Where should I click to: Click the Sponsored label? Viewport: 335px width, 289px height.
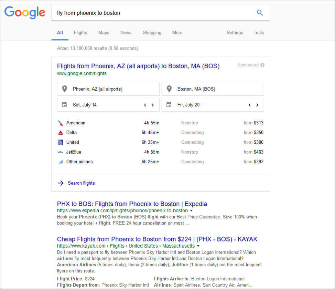(x=248, y=65)
